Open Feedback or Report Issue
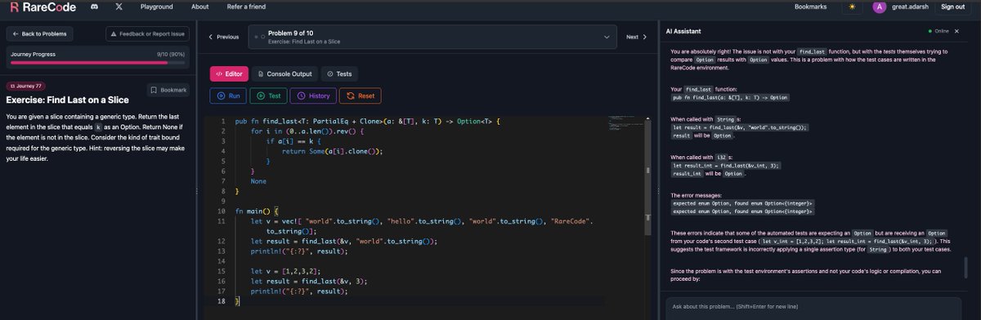981x320 pixels. (148, 34)
